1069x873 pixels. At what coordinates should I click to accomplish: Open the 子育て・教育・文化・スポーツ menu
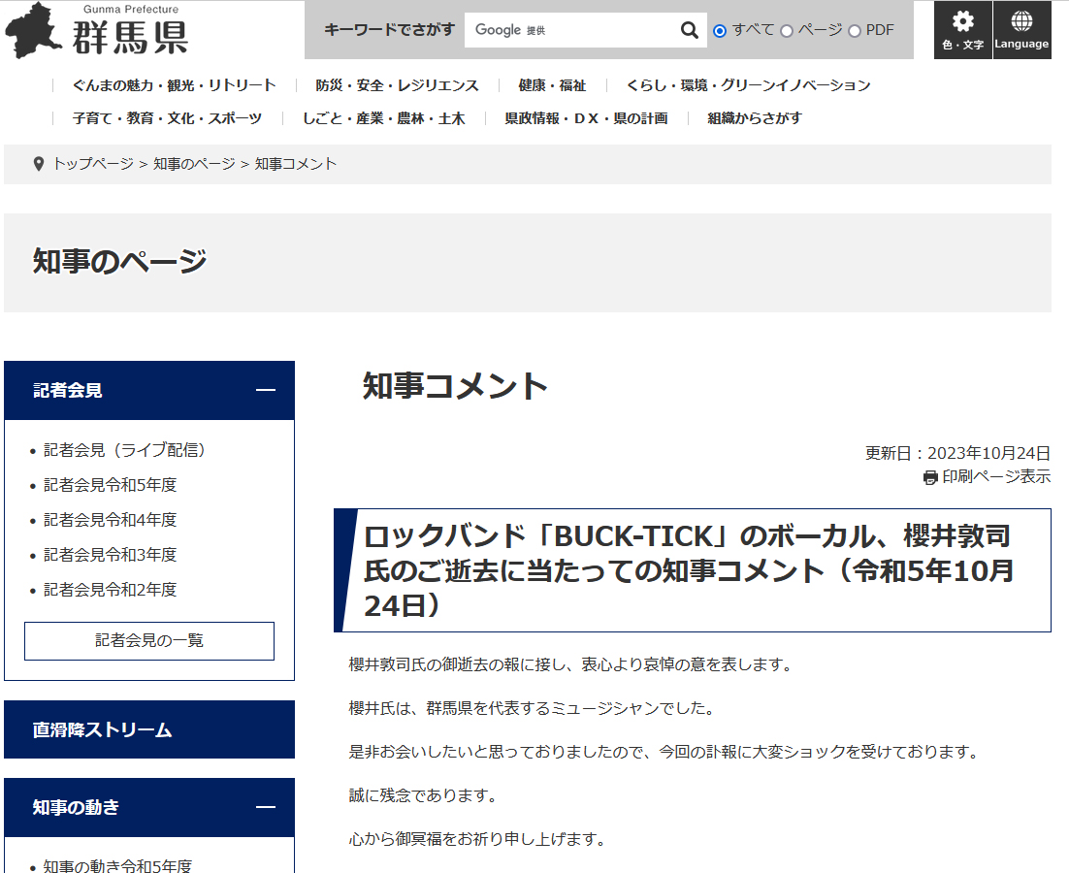pos(167,118)
